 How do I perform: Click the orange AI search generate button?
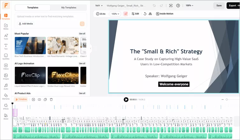82,24
